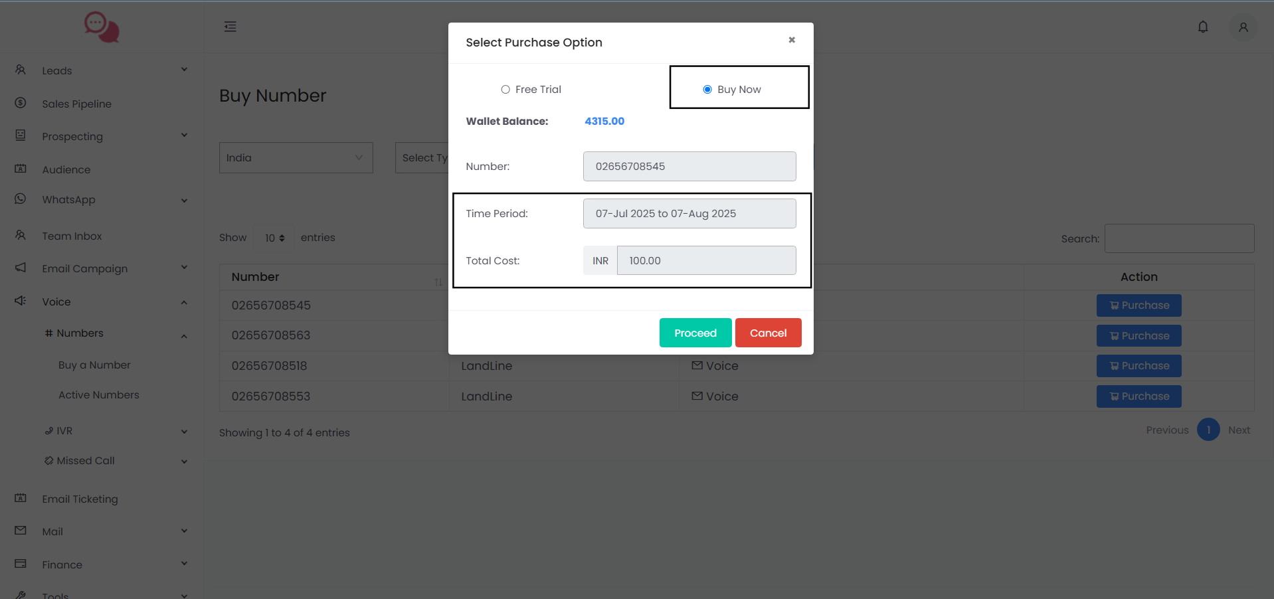Image resolution: width=1274 pixels, height=599 pixels.
Task: Expand the Leads menu chevron
Action: 184,70
